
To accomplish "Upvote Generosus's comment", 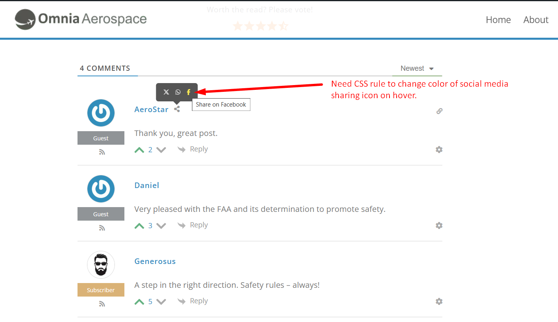I will [x=139, y=302].
